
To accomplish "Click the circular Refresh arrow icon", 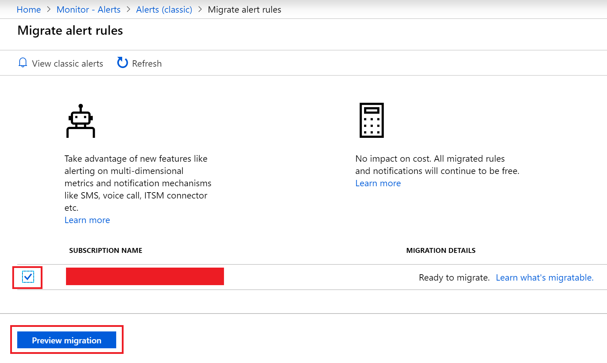I will point(122,63).
